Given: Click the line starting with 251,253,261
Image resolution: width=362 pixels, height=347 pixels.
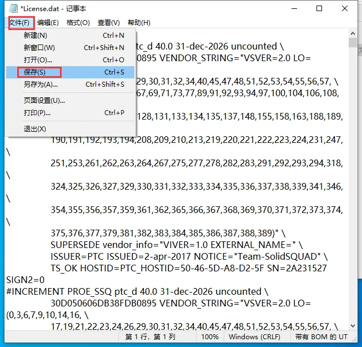Looking at the screenshot, I should pos(197,163).
